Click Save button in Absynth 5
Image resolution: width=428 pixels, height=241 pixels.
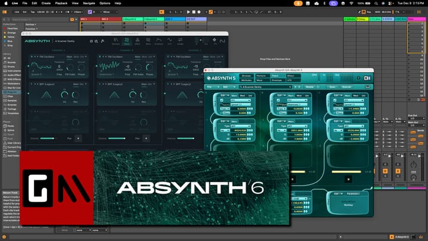coord(332,87)
